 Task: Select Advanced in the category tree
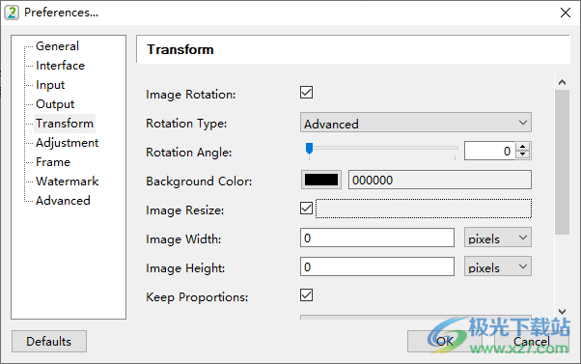click(63, 200)
